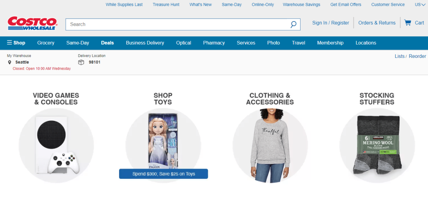Screen dimensions: 428x205
Task: Open the Cart text link
Action: (x=420, y=23)
